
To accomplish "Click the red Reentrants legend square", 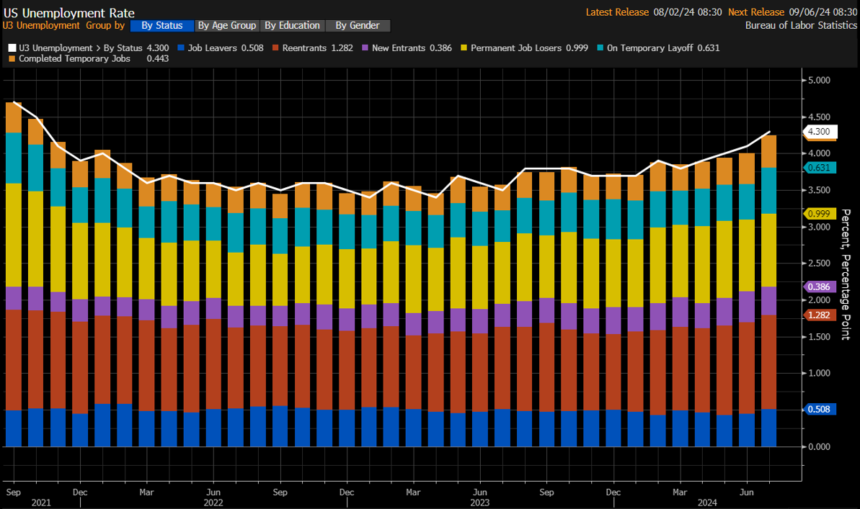I will click(x=275, y=48).
